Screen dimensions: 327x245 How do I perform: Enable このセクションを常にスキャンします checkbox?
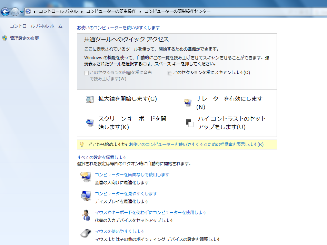(x=170, y=73)
